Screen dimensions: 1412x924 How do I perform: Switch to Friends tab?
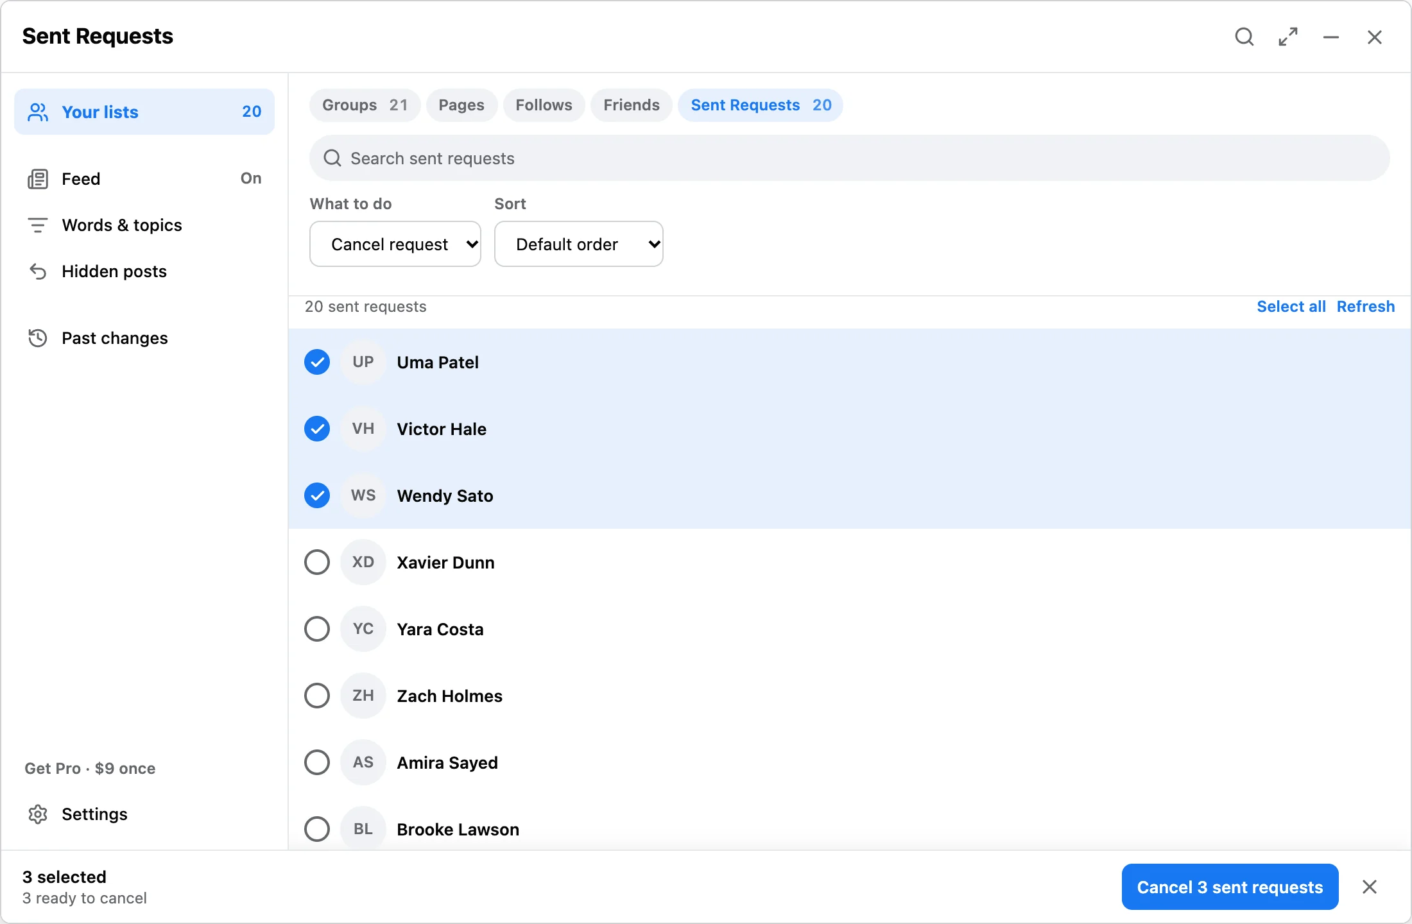[632, 105]
